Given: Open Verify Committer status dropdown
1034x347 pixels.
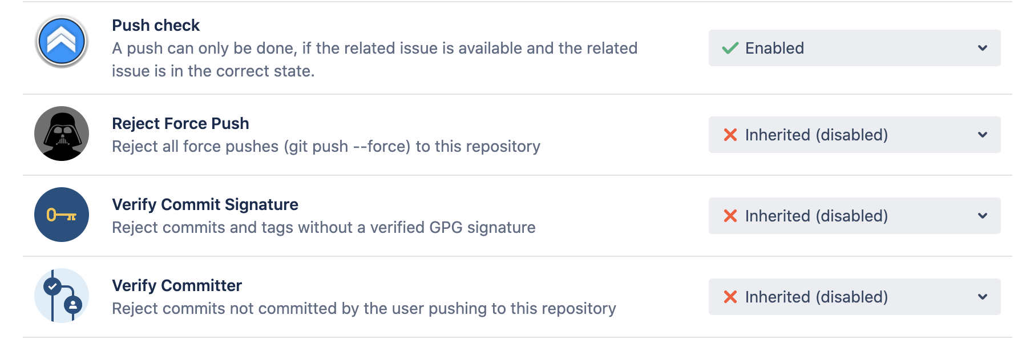Looking at the screenshot, I should 854,297.
